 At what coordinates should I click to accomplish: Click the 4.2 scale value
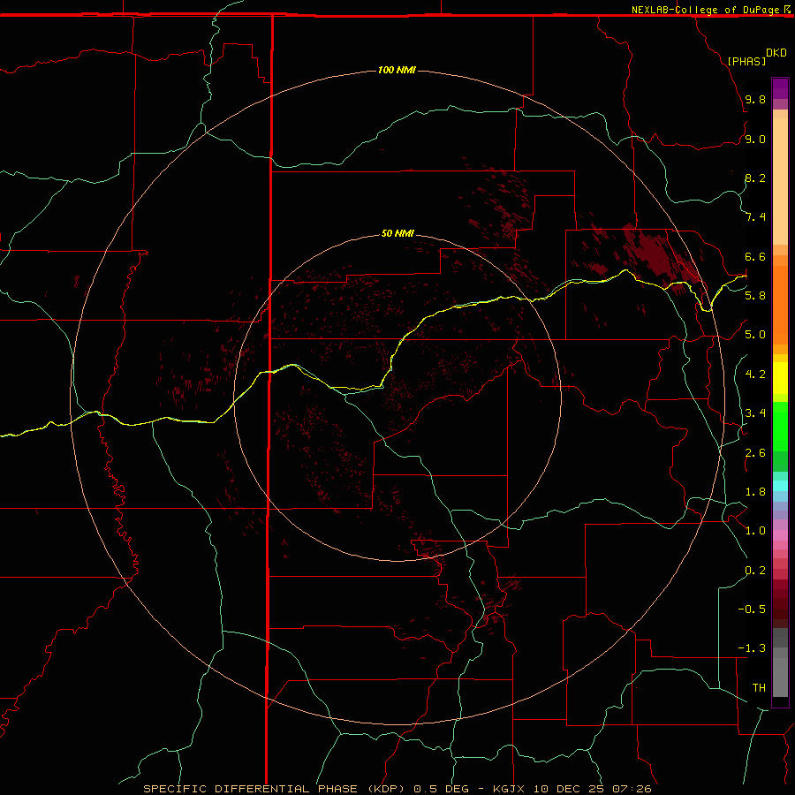point(755,374)
